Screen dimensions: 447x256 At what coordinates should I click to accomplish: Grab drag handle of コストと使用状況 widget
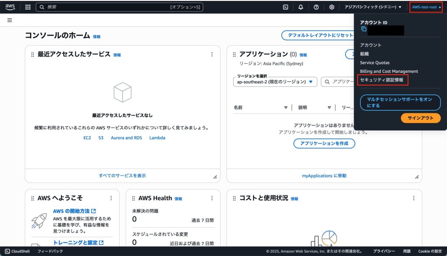click(234, 198)
